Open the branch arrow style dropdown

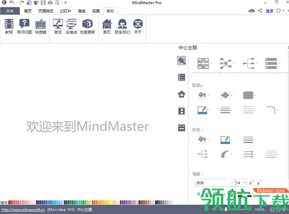coord(249,154)
